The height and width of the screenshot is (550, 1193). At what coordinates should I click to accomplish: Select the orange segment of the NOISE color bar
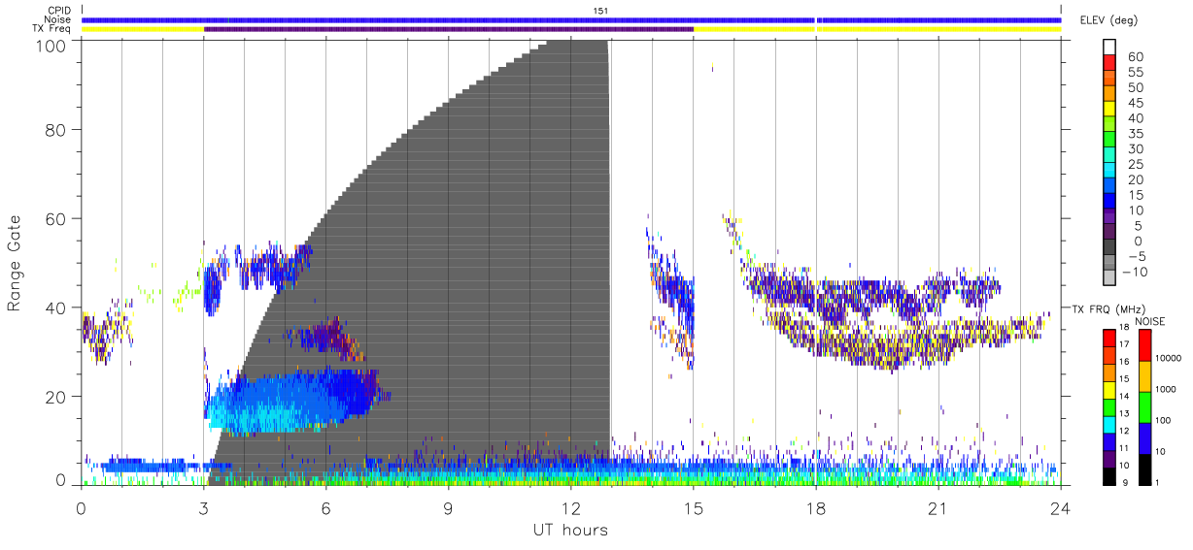[1144, 375]
